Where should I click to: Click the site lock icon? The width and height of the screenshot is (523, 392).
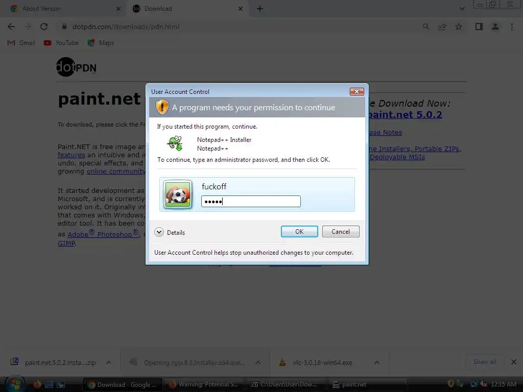64,27
